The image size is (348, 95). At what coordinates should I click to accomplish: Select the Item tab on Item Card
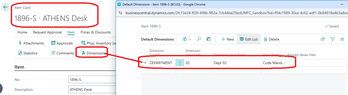click(71, 32)
